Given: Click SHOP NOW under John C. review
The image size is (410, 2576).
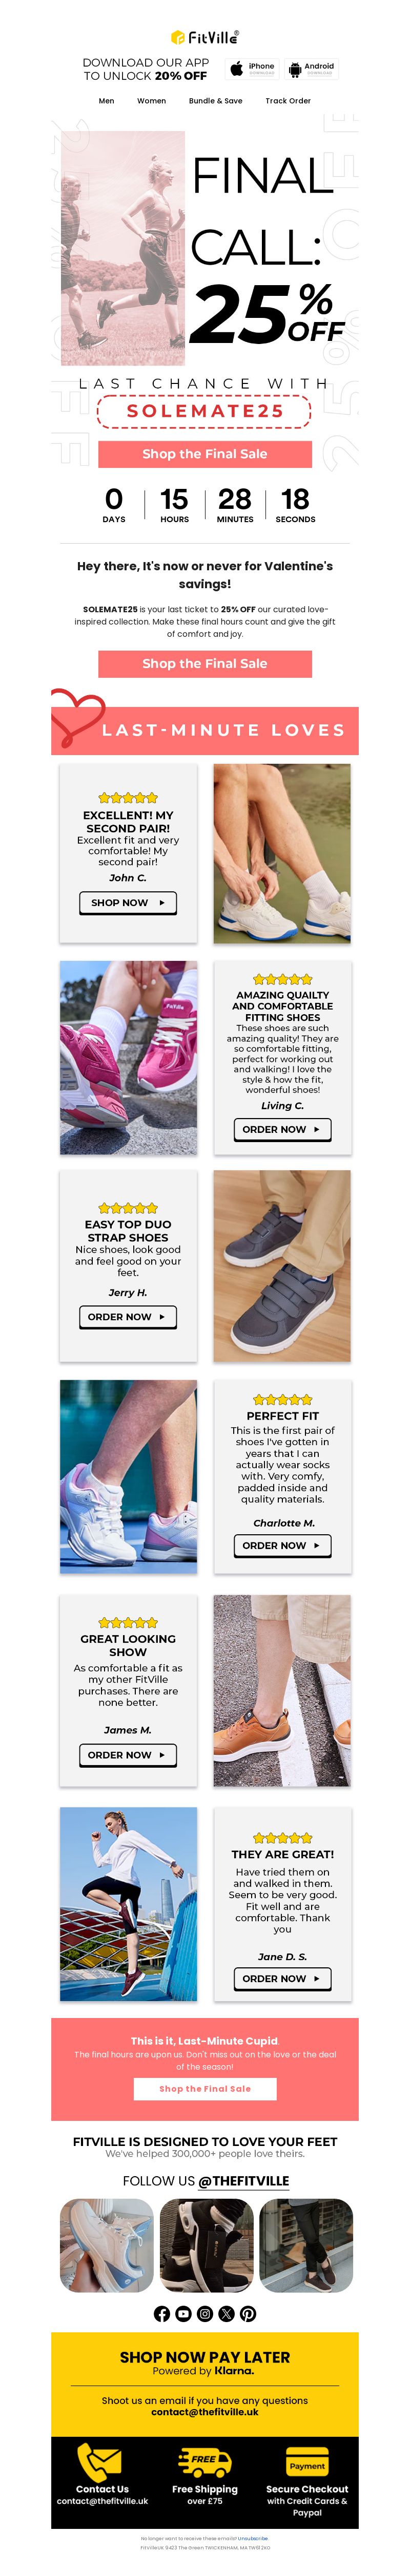Looking at the screenshot, I should click(x=127, y=902).
